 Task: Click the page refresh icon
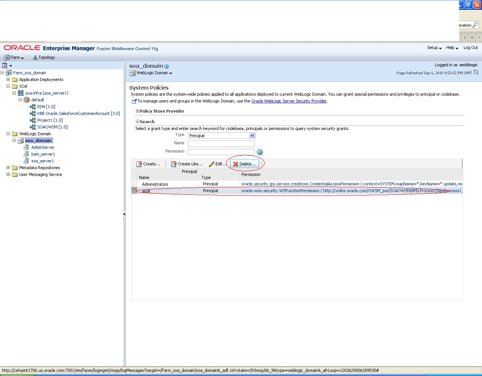tap(476, 72)
